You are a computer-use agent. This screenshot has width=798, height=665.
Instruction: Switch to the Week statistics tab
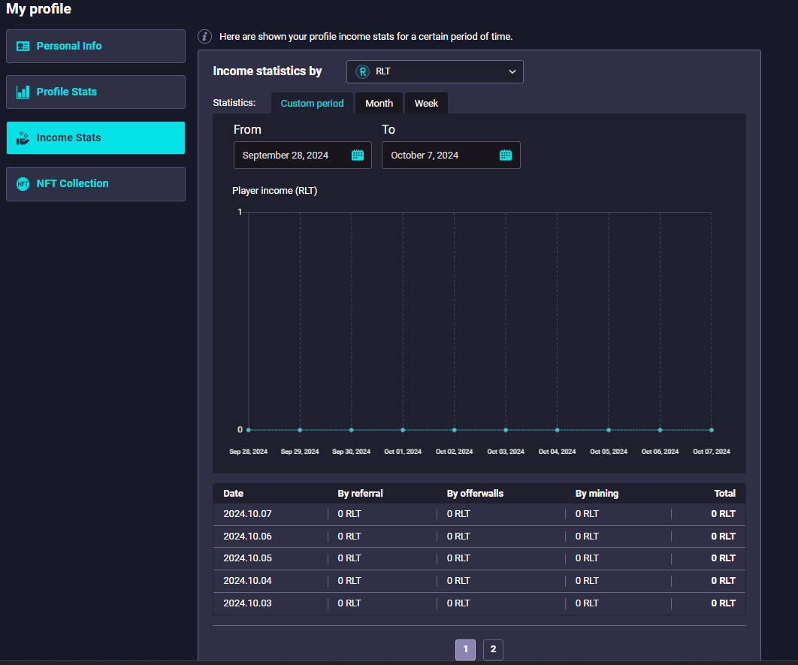pyautogui.click(x=426, y=103)
